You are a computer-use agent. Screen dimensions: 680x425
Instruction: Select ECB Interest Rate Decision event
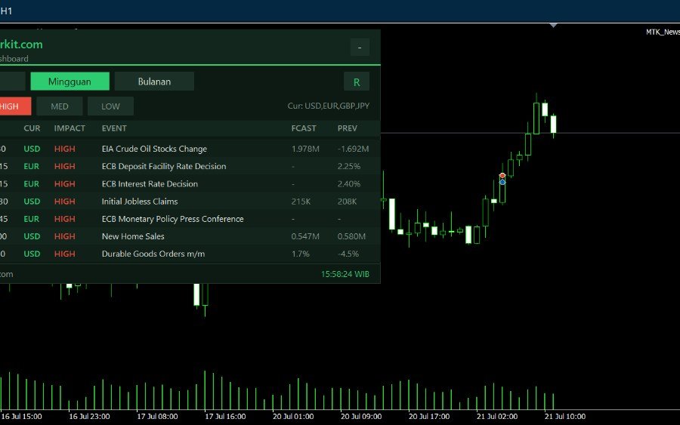click(150, 183)
